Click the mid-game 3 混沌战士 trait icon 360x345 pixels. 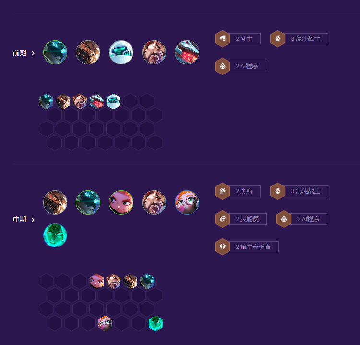pyautogui.click(x=277, y=191)
